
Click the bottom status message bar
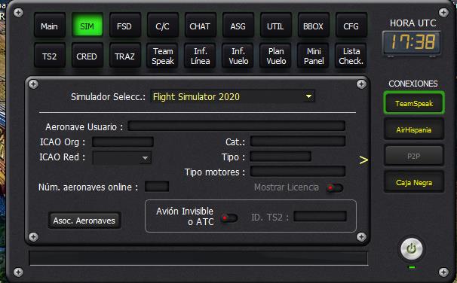198,258
